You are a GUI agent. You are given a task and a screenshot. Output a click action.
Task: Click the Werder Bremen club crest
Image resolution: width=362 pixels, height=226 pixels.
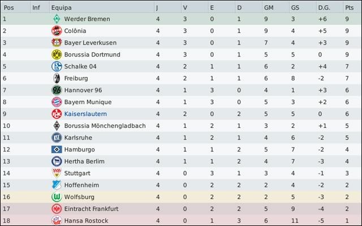(55, 19)
